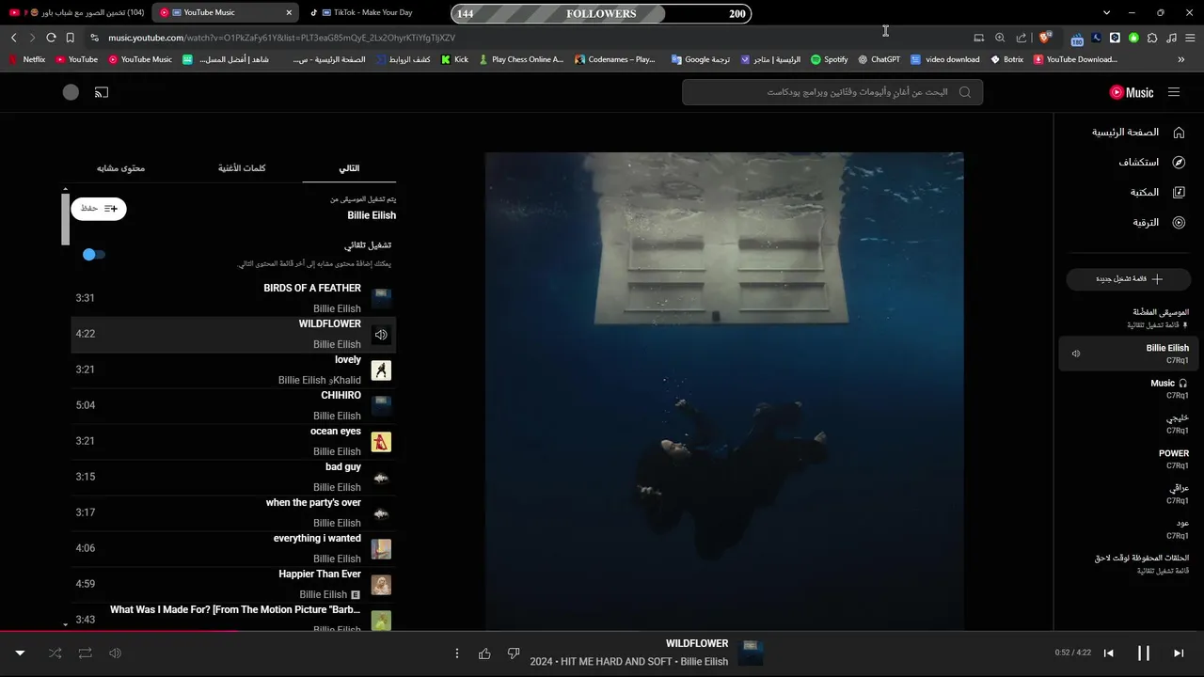1204x677 pixels.
Task: Open the tab search dropdown arrow
Action: (1106, 13)
